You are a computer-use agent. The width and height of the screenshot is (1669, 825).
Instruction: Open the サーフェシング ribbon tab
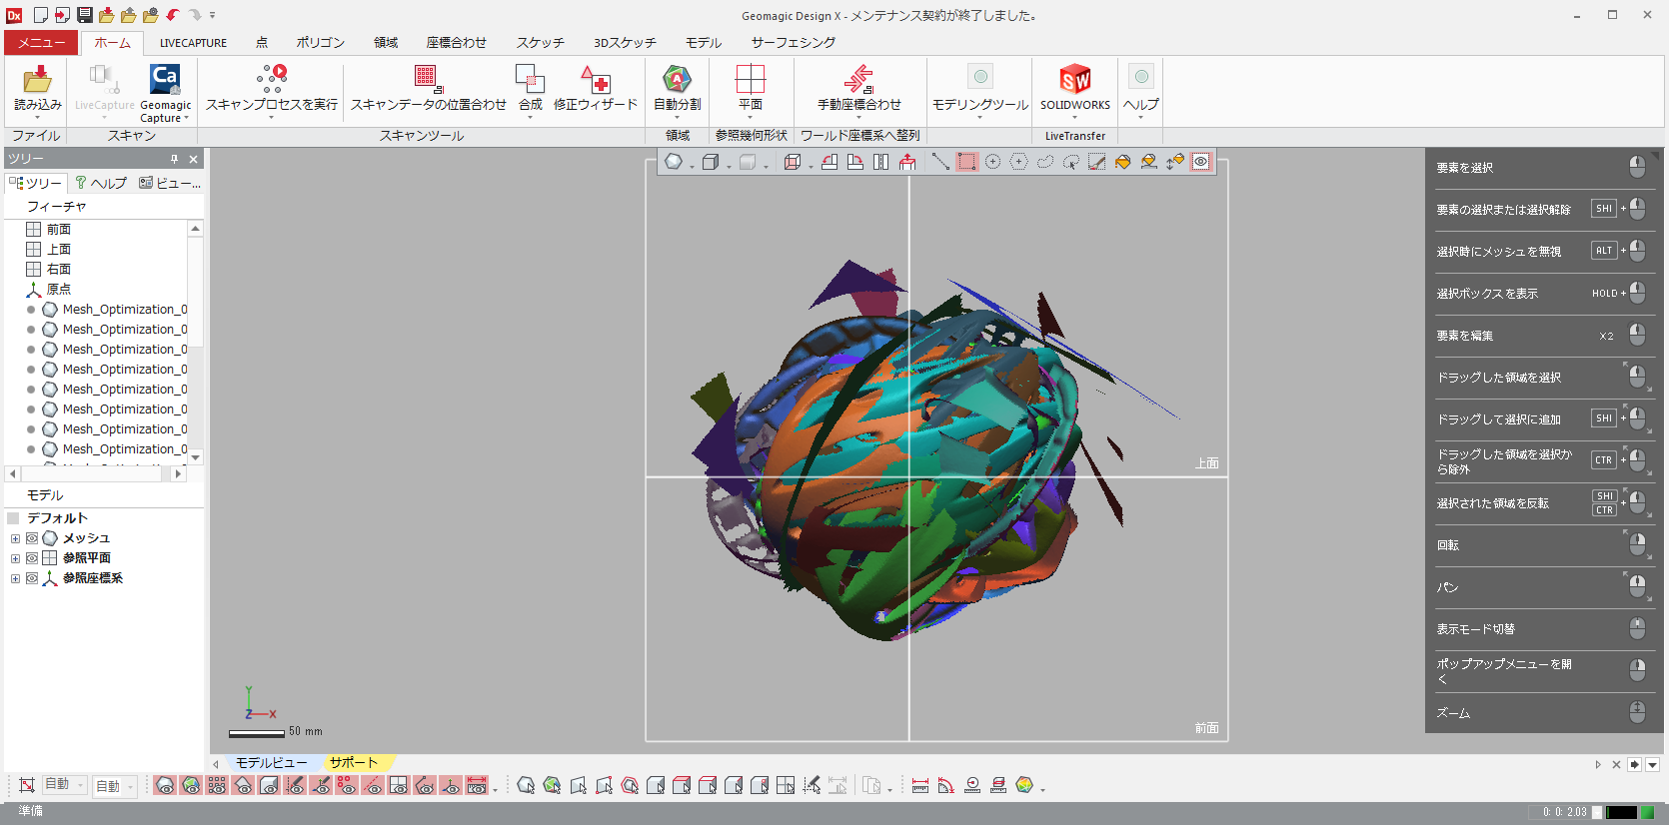pyautogui.click(x=793, y=43)
